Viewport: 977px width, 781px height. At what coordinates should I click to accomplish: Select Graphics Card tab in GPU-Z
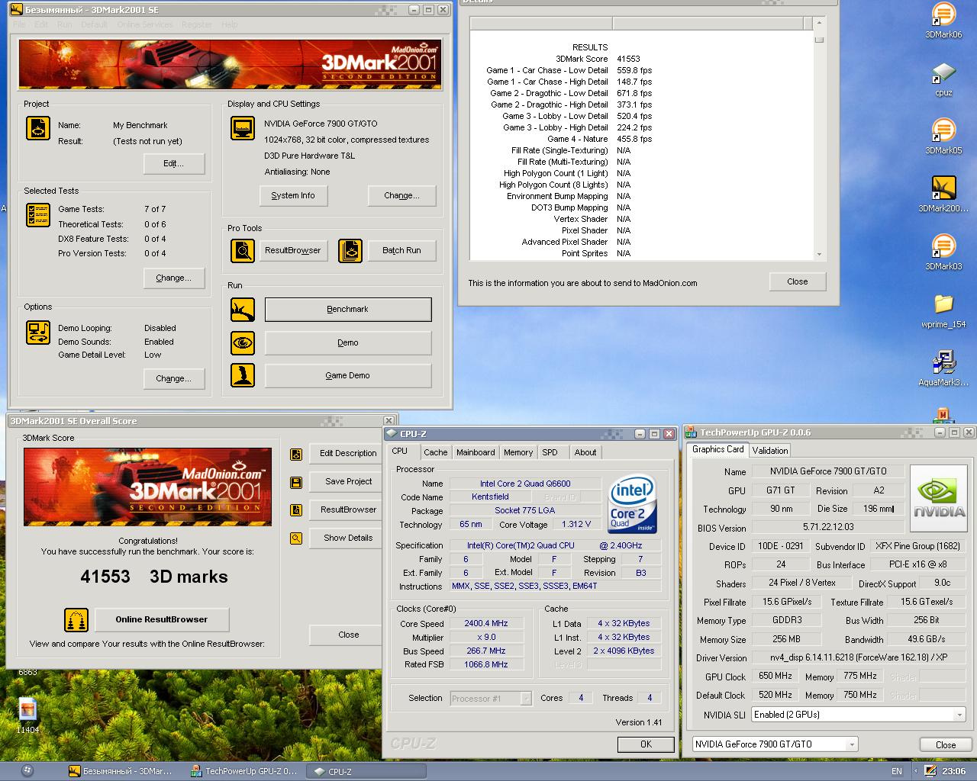717,449
